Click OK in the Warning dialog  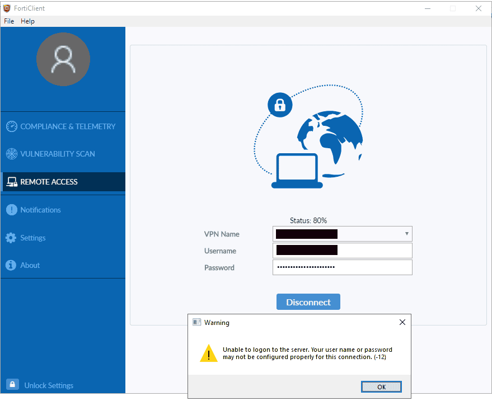[381, 386]
